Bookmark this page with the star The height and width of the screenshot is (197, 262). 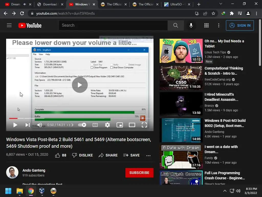coord(213,13)
